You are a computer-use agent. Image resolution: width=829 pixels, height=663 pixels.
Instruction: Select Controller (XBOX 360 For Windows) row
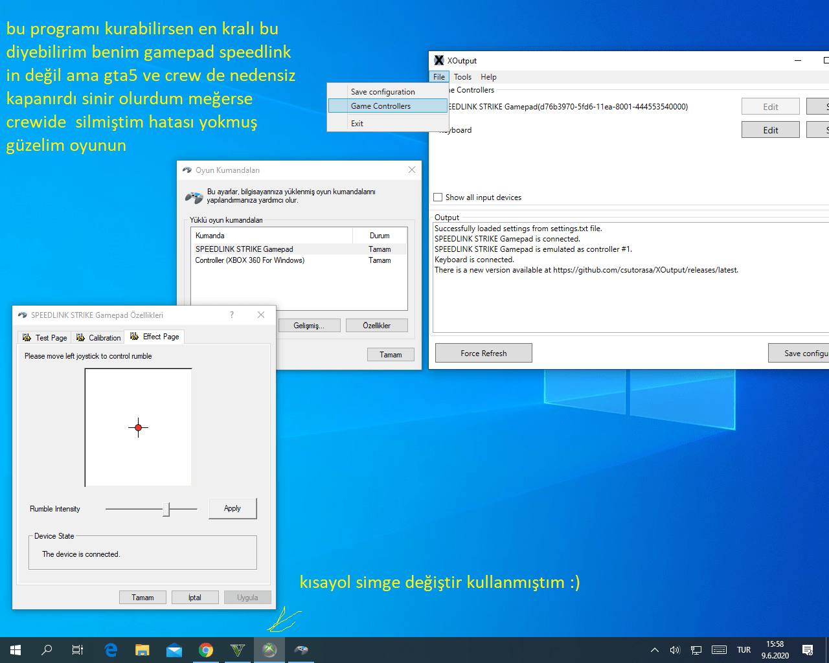pyautogui.click(x=299, y=260)
